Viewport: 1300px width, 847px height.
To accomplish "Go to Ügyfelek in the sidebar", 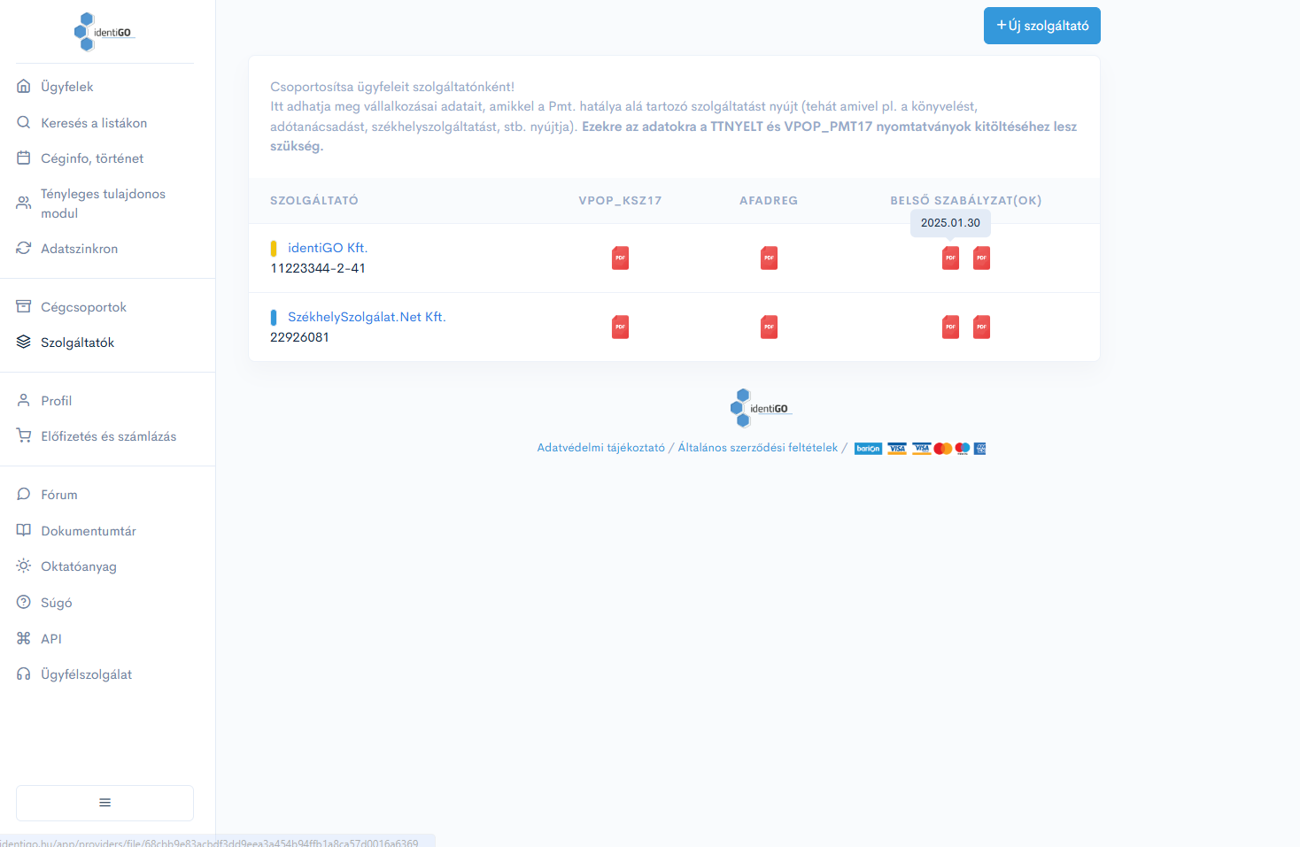I will (66, 87).
